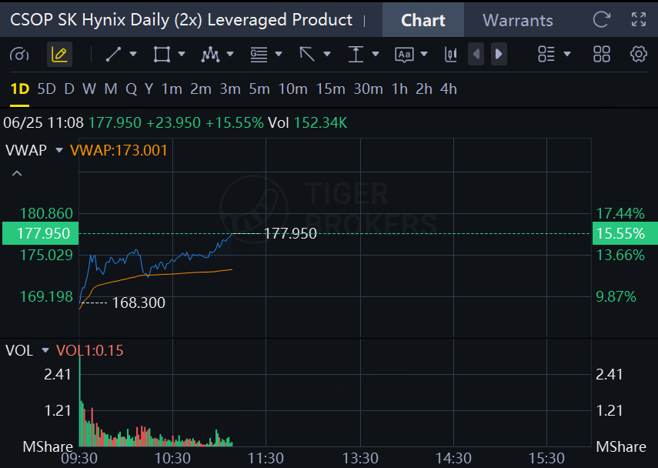Select the 1h interval
This screenshot has height=468, width=658.
point(399,89)
